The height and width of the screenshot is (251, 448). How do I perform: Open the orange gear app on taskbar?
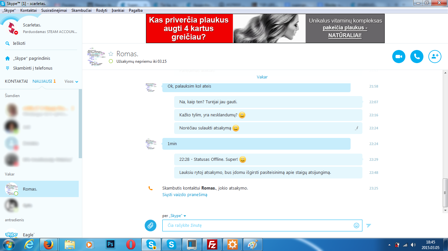(233, 244)
